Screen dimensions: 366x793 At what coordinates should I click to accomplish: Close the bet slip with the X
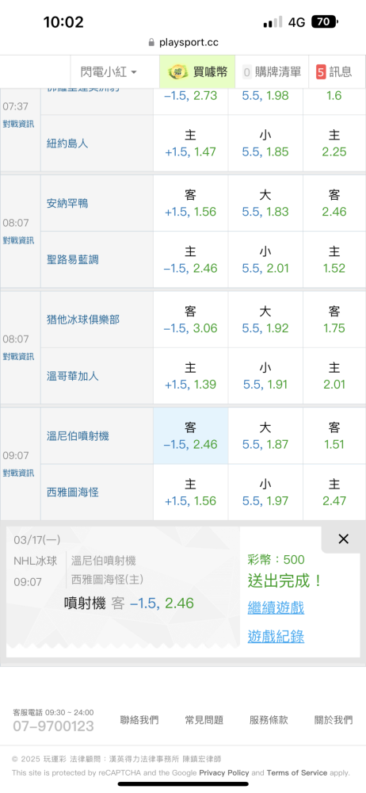pyautogui.click(x=343, y=539)
